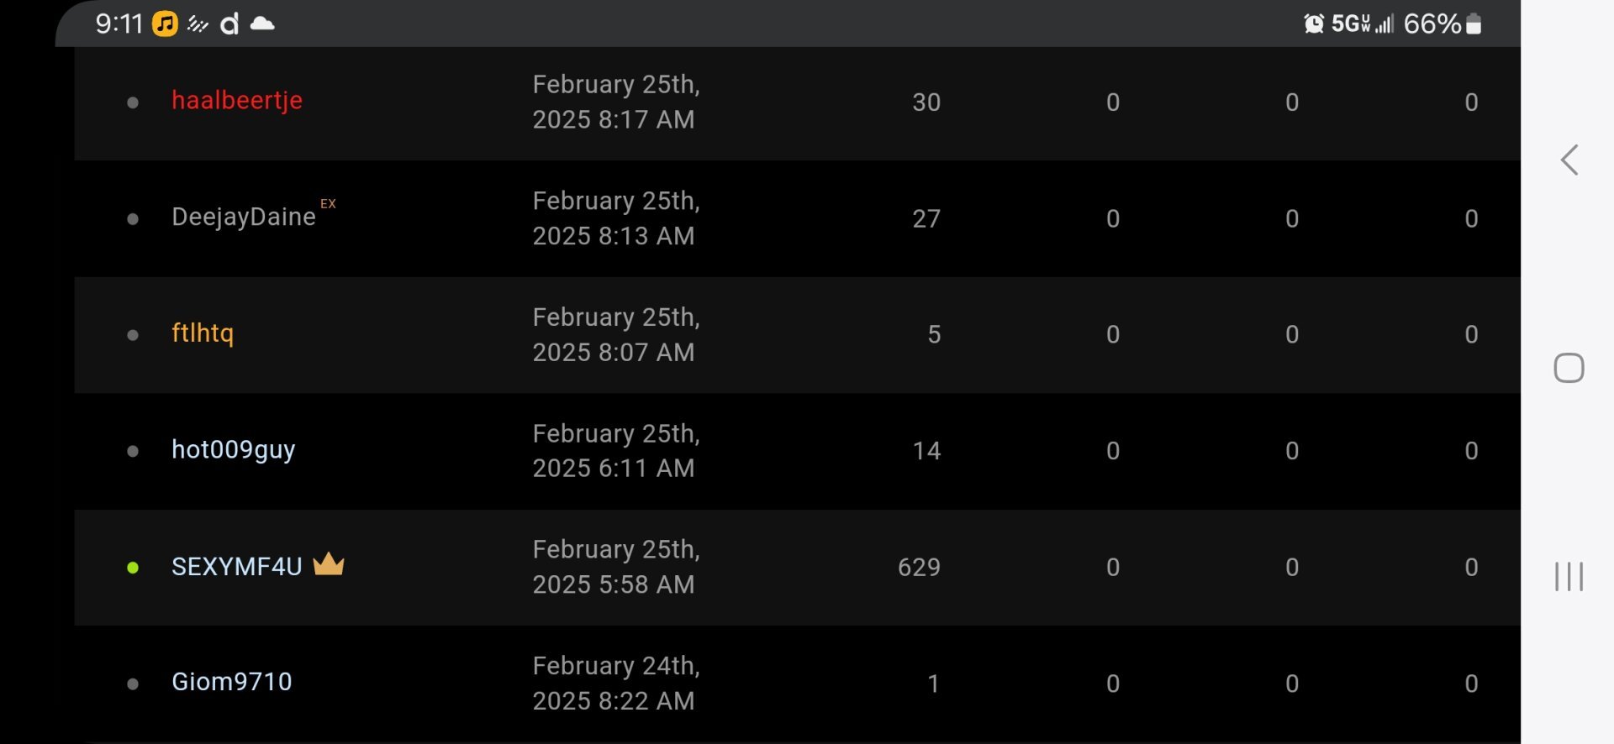The height and width of the screenshot is (744, 1614).
Task: Open DeejayDaine's profile link
Action: tap(244, 217)
